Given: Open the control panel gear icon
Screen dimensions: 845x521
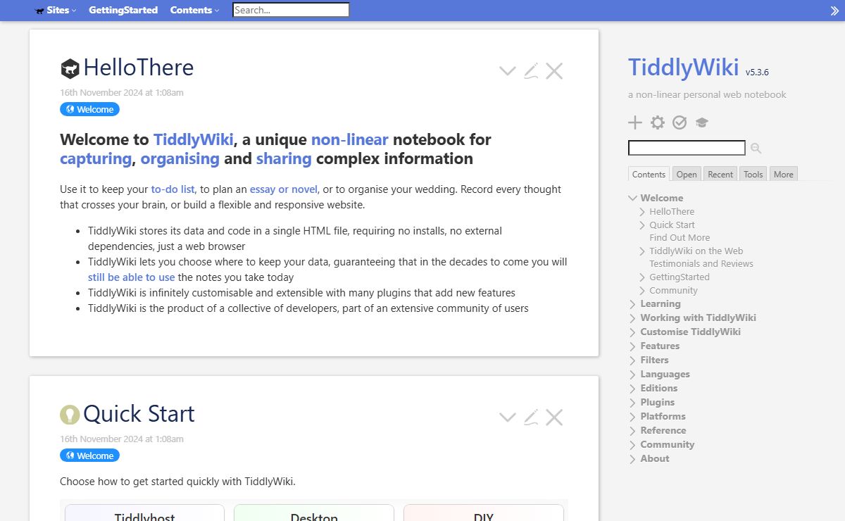Looking at the screenshot, I should click(657, 123).
